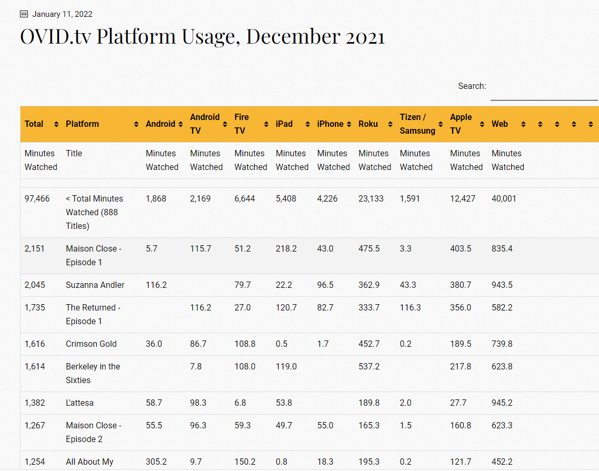Select Suzanna Andler's Web value 943.5
Screen dimensions: 599x471
(x=502, y=285)
